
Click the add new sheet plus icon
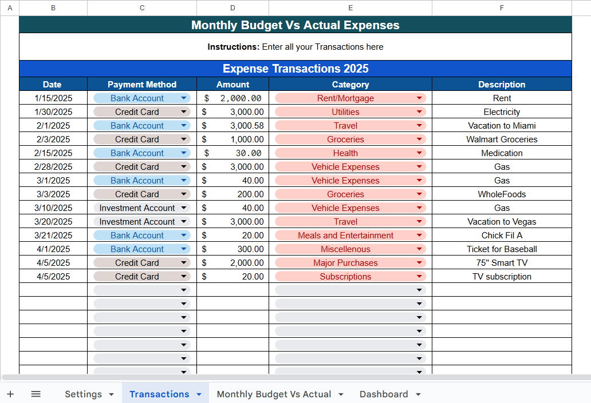pos(10,393)
